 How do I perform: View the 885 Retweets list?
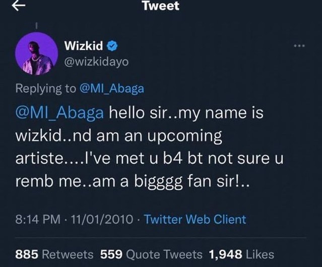click(x=54, y=254)
